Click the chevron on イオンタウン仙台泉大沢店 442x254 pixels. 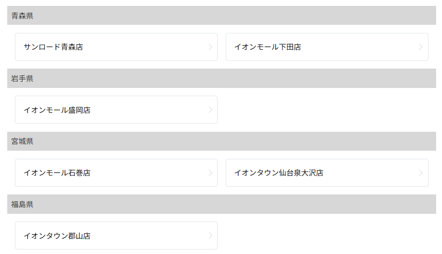tap(421, 173)
